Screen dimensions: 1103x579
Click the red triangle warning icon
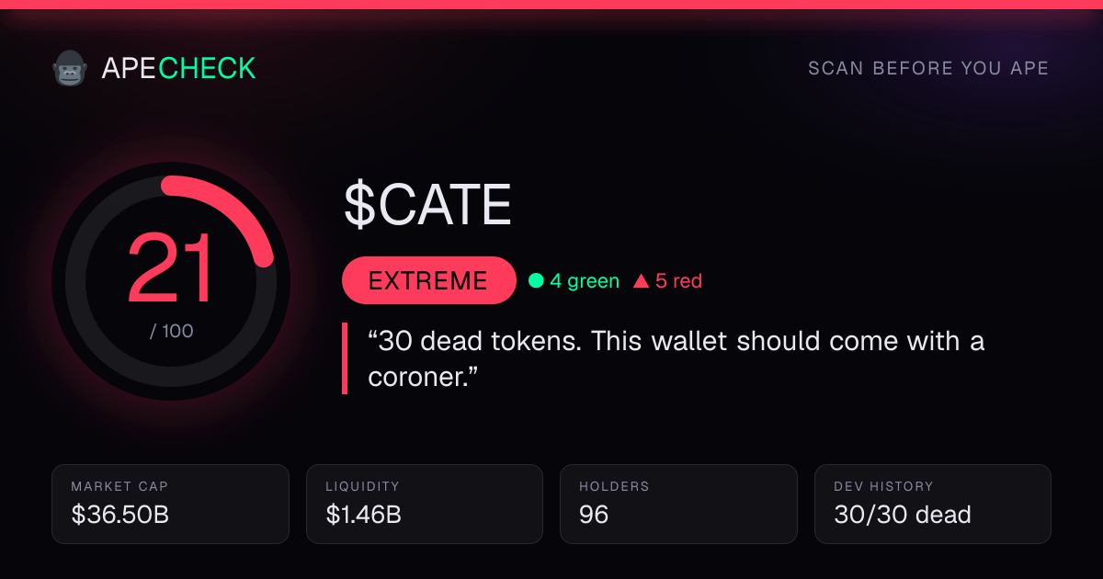pos(641,281)
